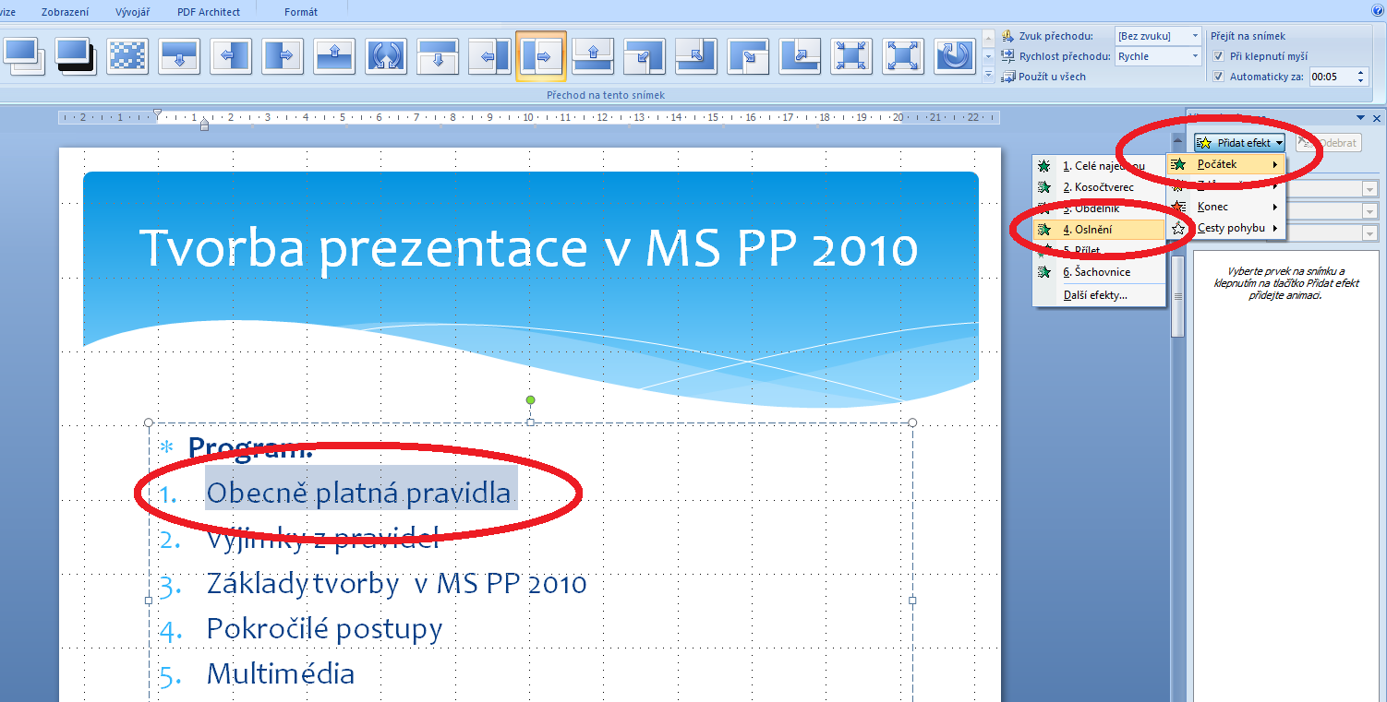Open Další efekty... dialog
Image resolution: width=1387 pixels, height=702 pixels.
[1099, 295]
